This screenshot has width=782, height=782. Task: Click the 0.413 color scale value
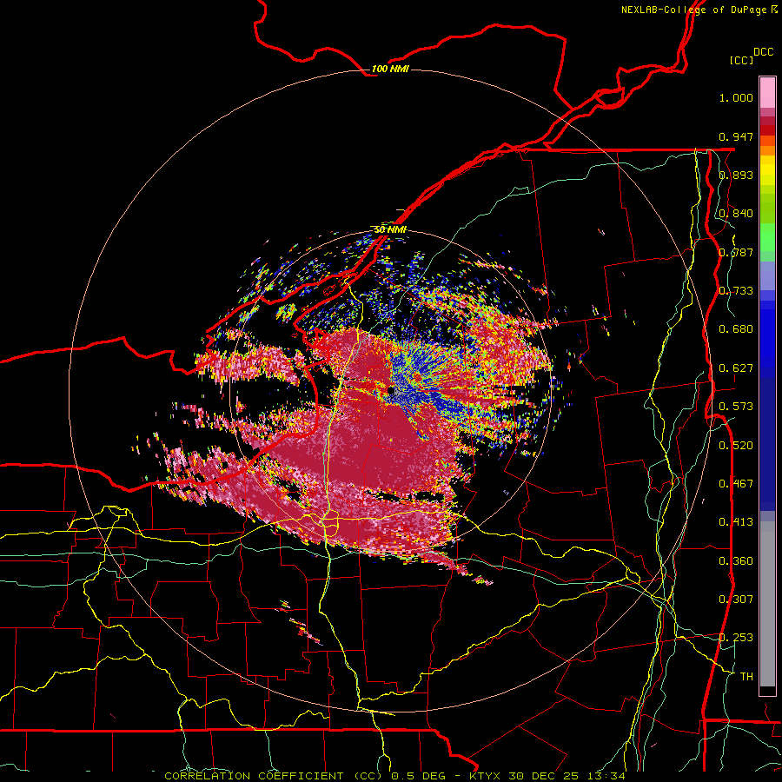click(736, 522)
